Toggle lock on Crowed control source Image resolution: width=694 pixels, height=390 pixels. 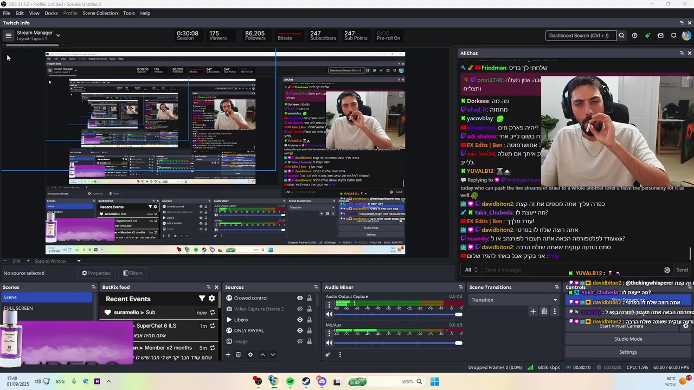tap(310, 298)
